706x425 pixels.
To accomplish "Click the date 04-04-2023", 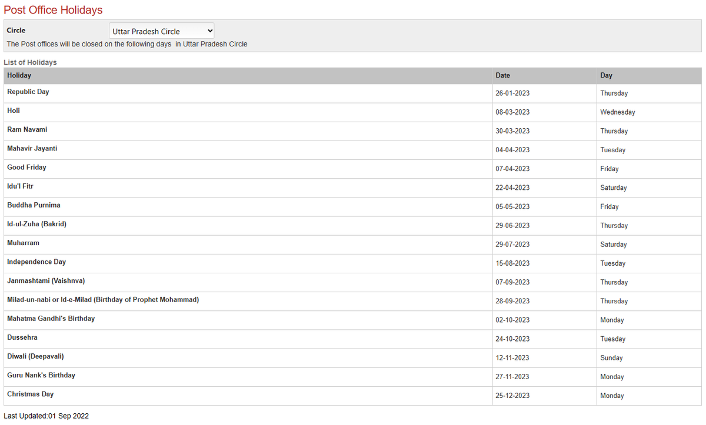I will coord(512,150).
